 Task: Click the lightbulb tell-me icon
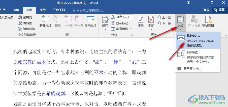coord(74,10)
